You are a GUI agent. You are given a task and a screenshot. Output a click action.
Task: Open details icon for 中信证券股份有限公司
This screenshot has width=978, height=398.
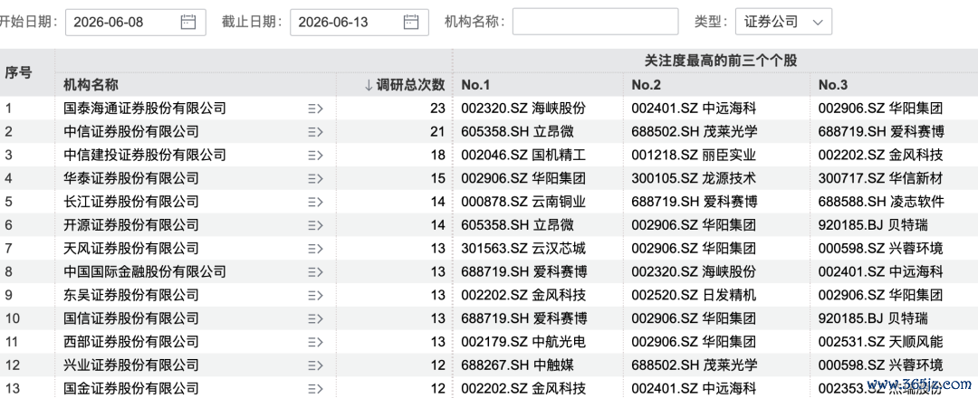(x=315, y=131)
